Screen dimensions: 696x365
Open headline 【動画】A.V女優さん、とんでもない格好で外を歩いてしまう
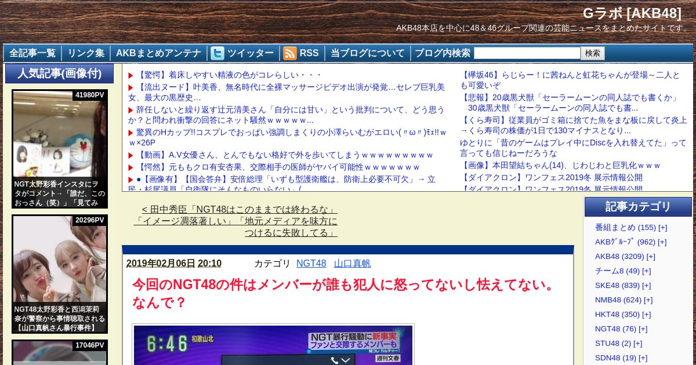pyautogui.click(x=285, y=155)
